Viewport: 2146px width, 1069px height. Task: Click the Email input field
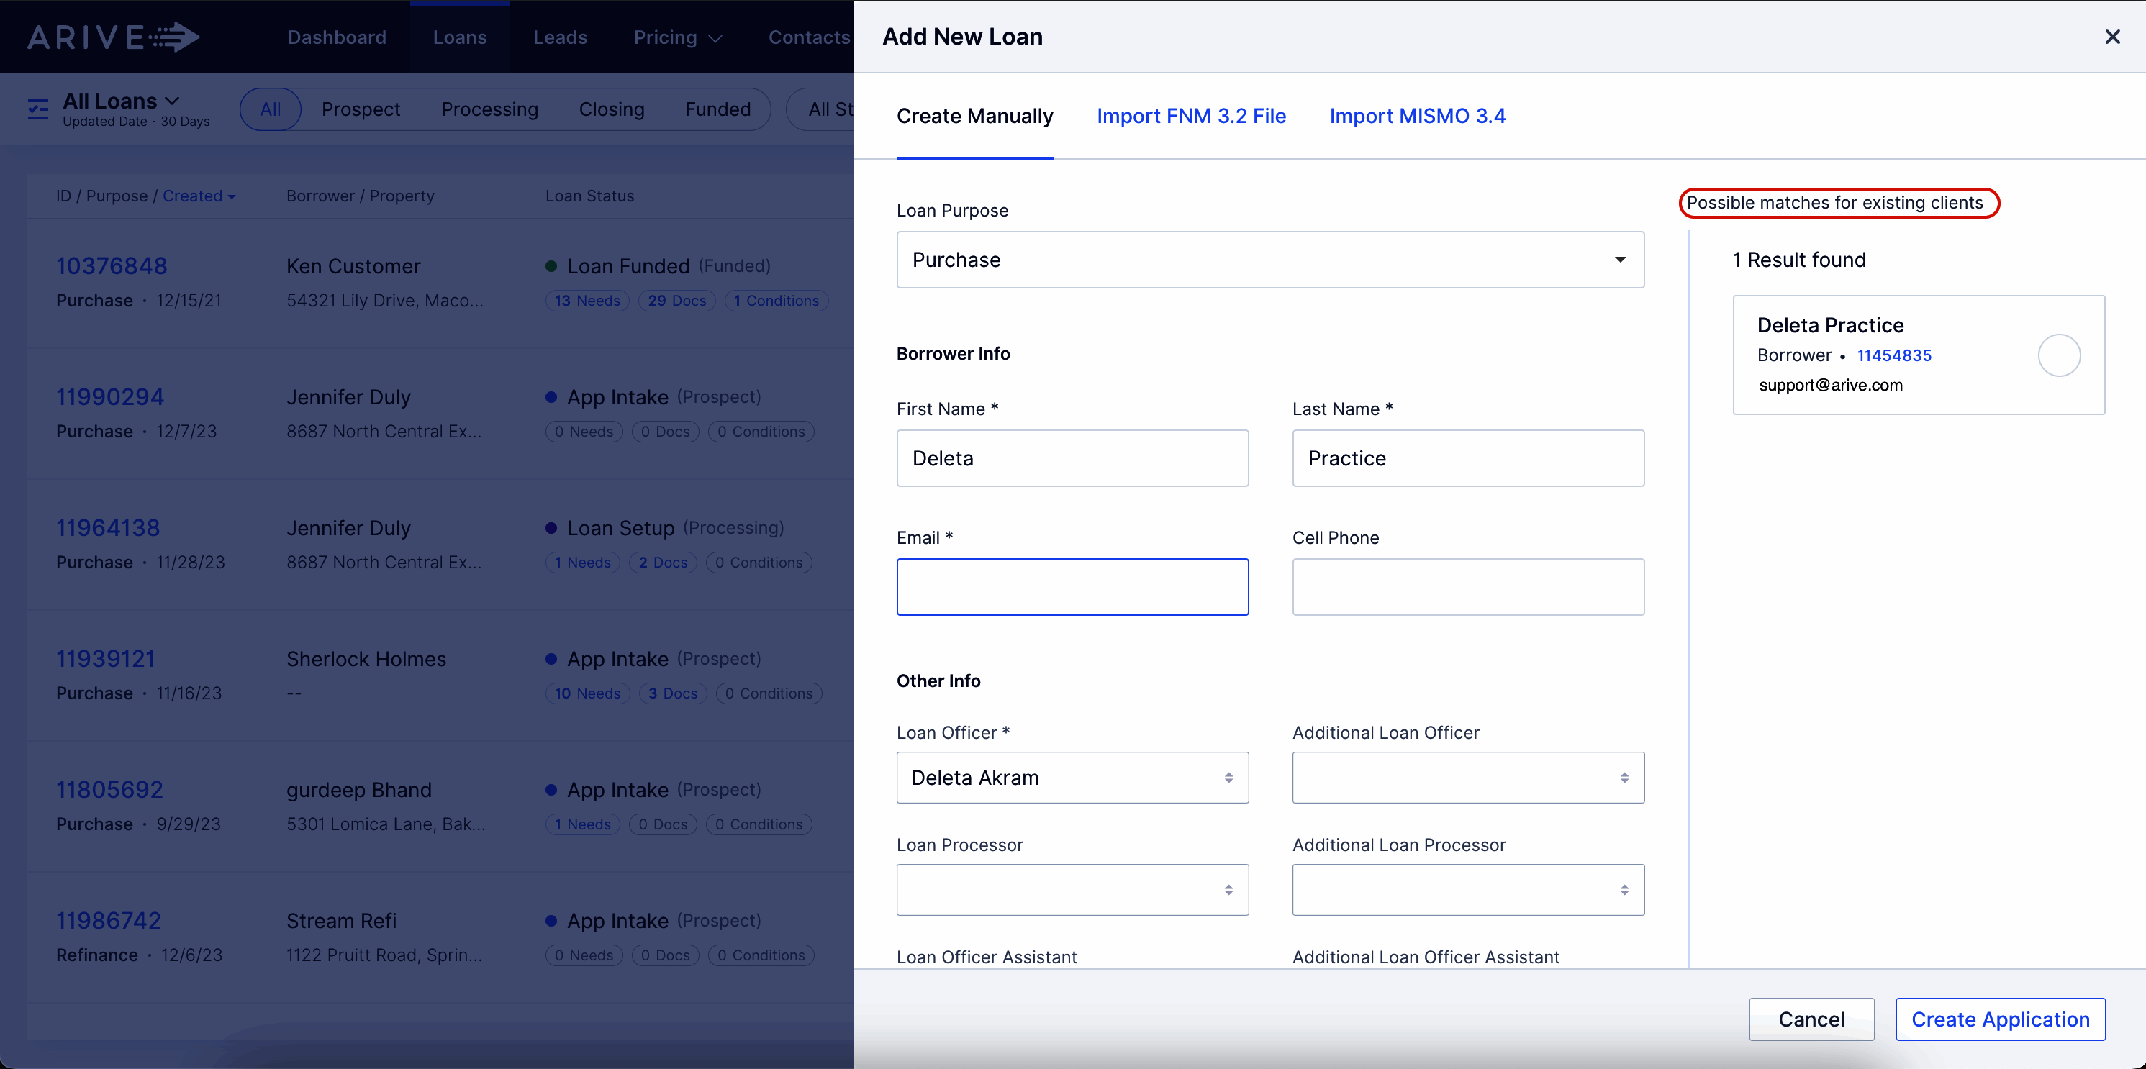1072,586
